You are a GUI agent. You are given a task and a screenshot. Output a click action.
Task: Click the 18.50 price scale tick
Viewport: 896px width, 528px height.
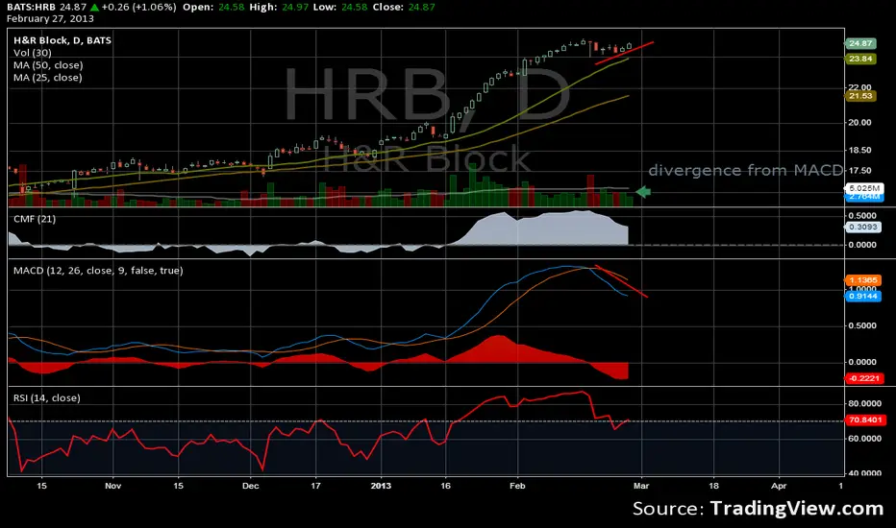pyautogui.click(x=860, y=150)
